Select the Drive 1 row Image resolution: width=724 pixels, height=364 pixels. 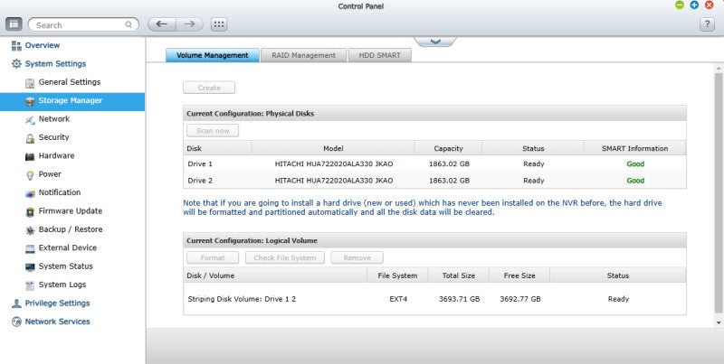(434, 163)
